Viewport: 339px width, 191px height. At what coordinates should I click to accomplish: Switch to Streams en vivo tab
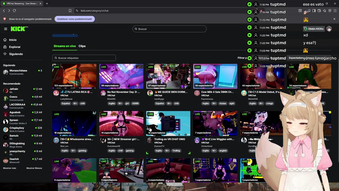coord(65,46)
